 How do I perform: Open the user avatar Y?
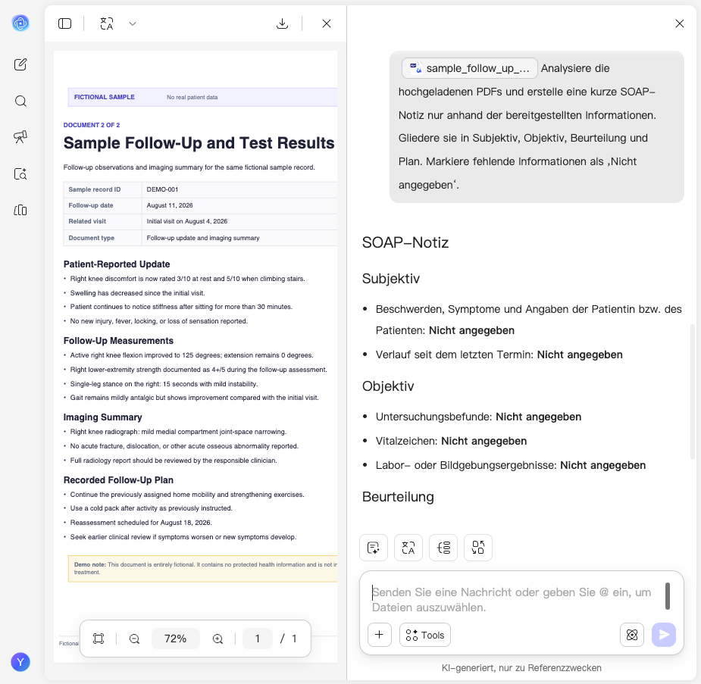click(x=20, y=662)
